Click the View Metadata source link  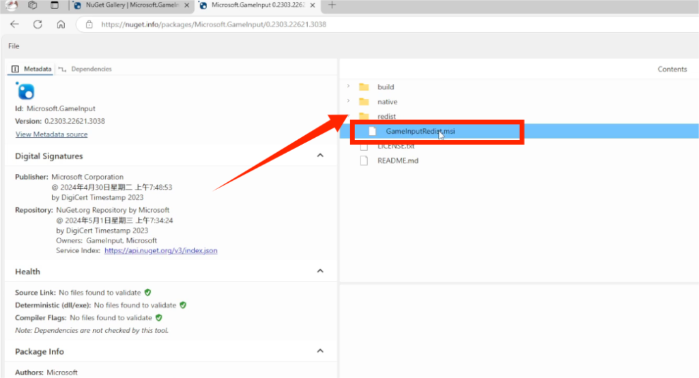click(51, 134)
